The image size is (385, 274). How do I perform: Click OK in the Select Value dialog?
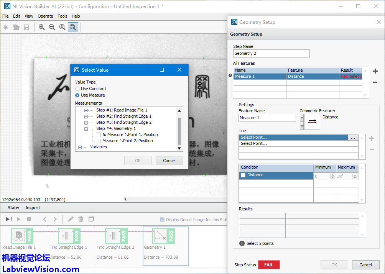click(x=138, y=161)
